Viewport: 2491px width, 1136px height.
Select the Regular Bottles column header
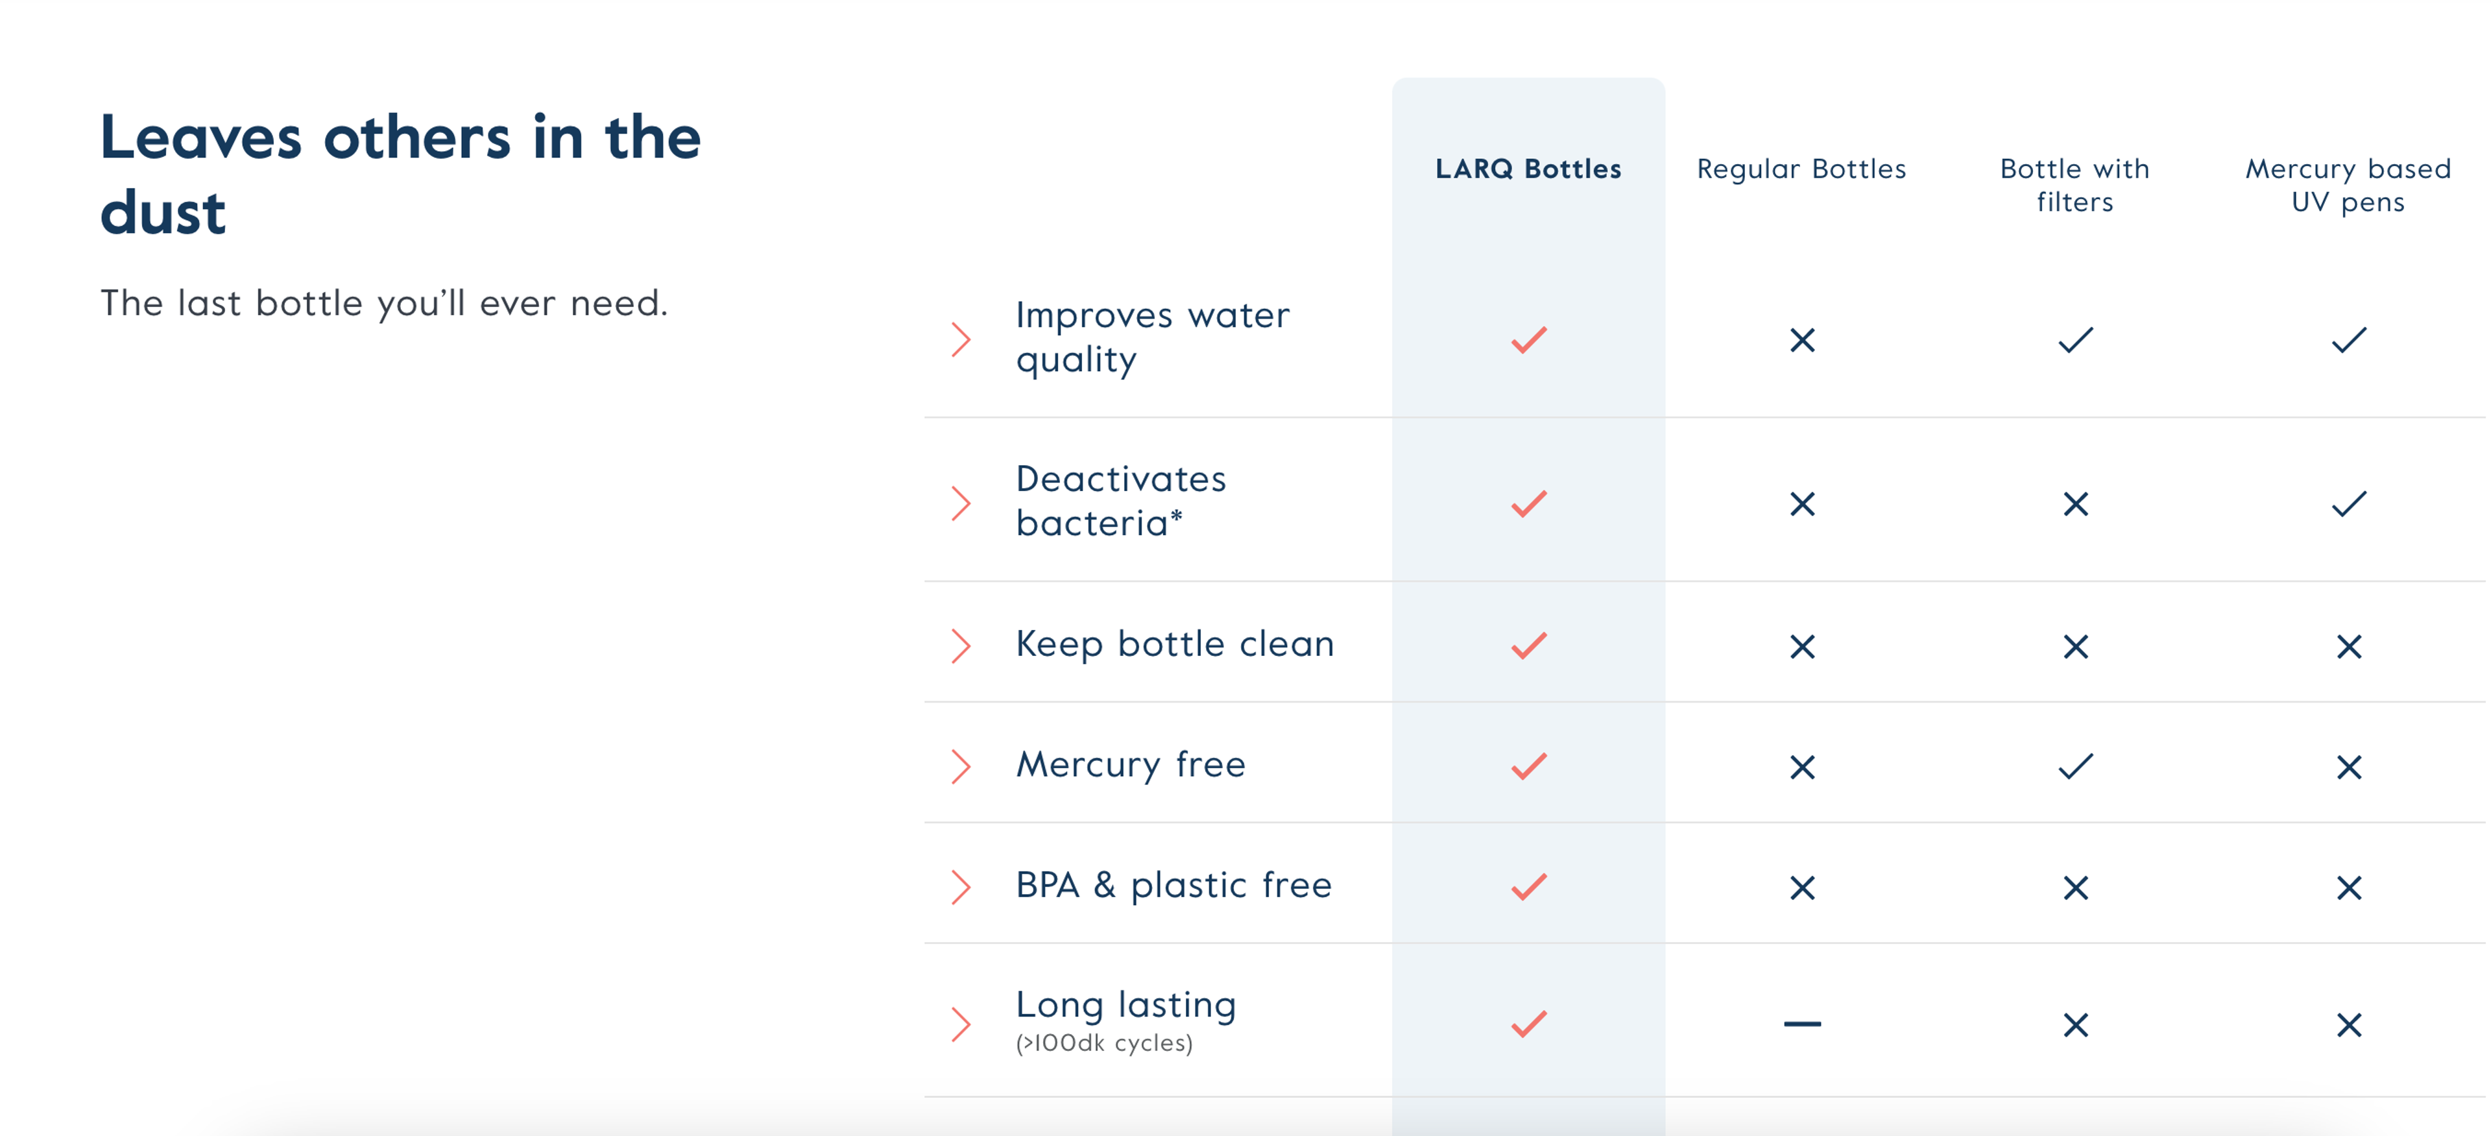pos(1801,169)
